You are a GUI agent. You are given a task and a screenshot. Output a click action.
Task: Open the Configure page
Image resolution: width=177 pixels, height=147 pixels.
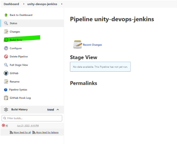(16, 48)
